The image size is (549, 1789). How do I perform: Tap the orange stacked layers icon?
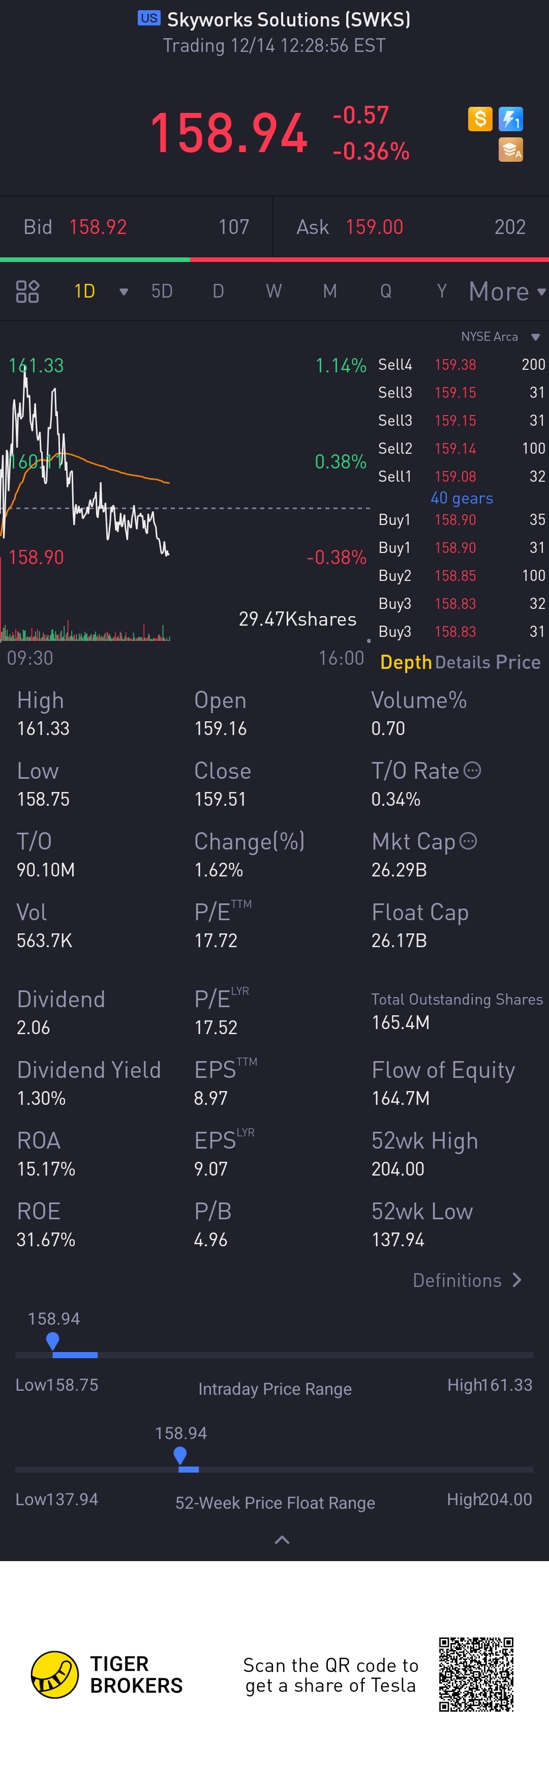pyautogui.click(x=510, y=150)
